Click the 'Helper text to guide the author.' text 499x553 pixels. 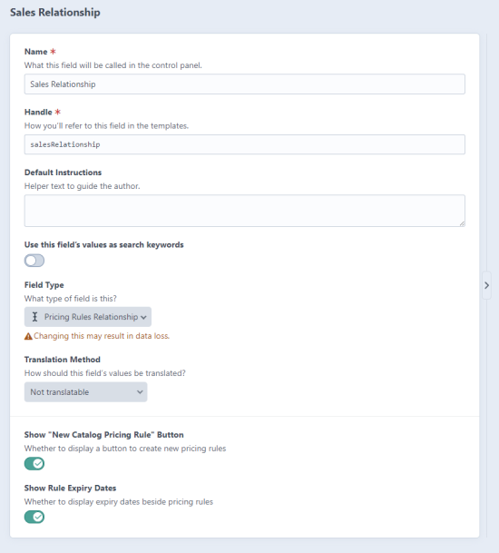(83, 186)
